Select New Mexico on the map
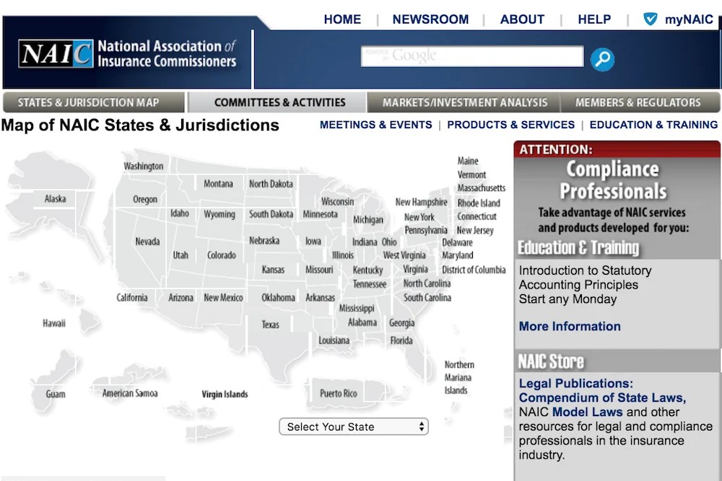 (x=223, y=297)
